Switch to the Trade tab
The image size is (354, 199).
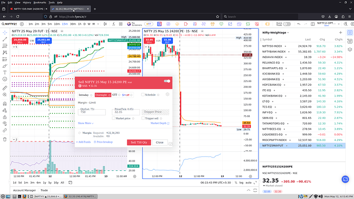(x=44, y=190)
